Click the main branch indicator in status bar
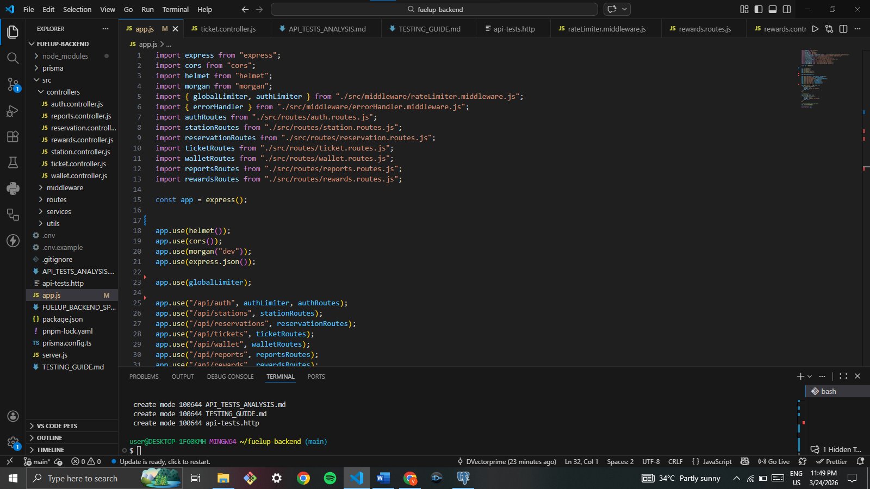 coord(37,461)
